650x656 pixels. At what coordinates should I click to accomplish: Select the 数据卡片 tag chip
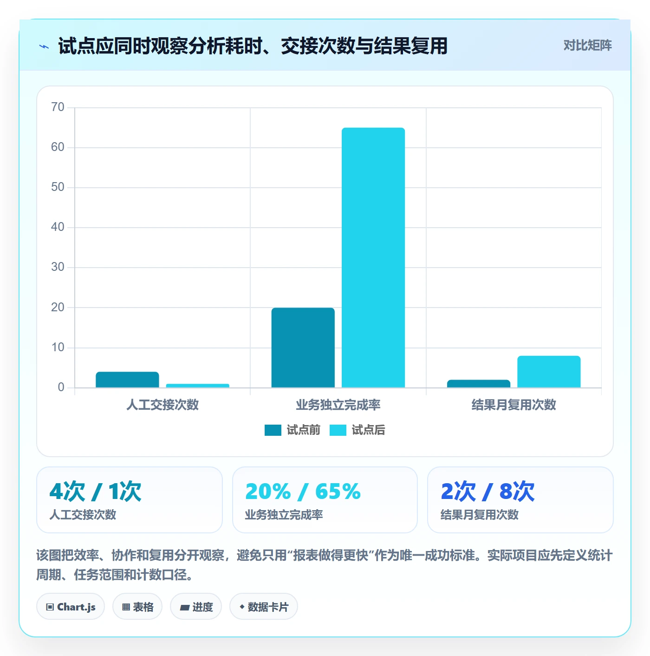tap(264, 607)
